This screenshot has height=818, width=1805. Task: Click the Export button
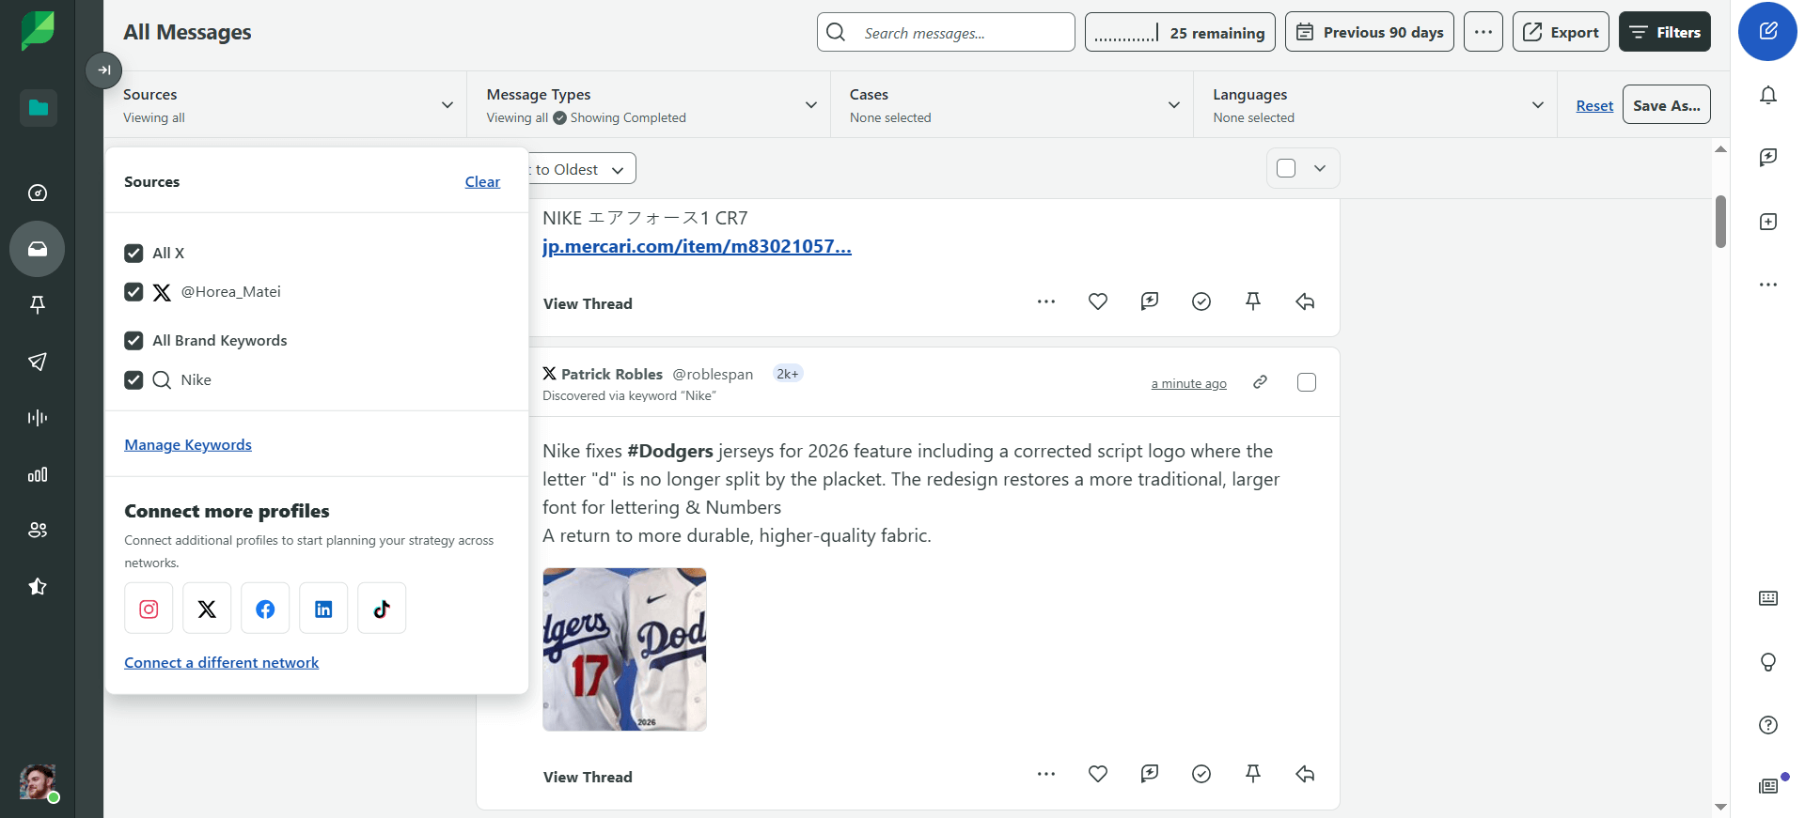click(x=1561, y=32)
